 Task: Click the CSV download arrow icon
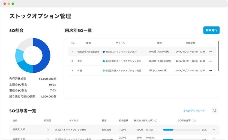tap(184, 111)
